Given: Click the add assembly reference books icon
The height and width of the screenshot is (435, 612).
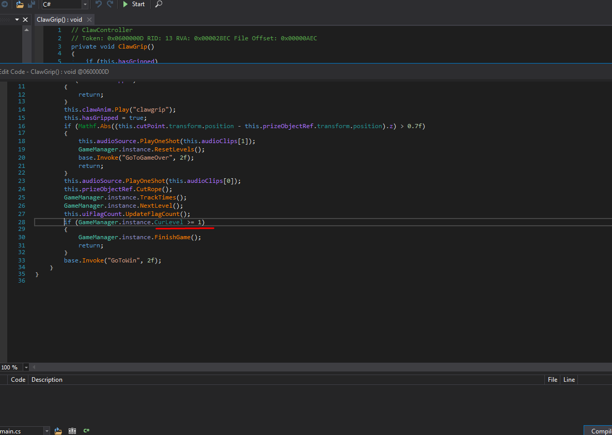Looking at the screenshot, I should click(x=72, y=431).
